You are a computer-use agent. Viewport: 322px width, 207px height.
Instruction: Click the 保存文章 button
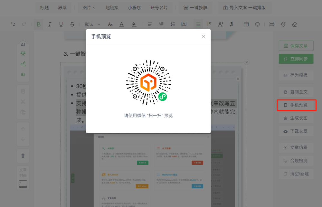point(296,46)
